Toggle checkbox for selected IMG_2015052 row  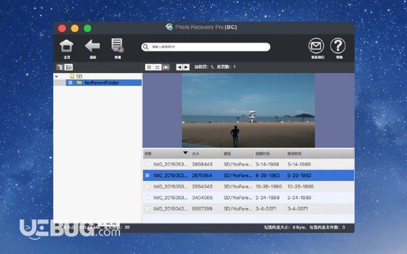click(147, 175)
